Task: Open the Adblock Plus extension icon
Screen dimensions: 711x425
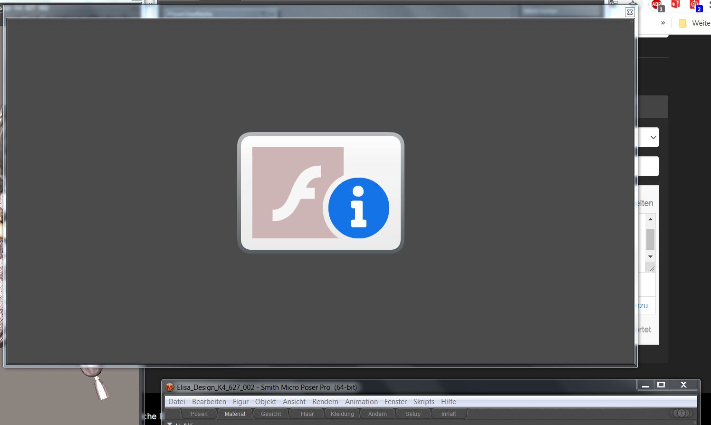Action: coord(657,5)
